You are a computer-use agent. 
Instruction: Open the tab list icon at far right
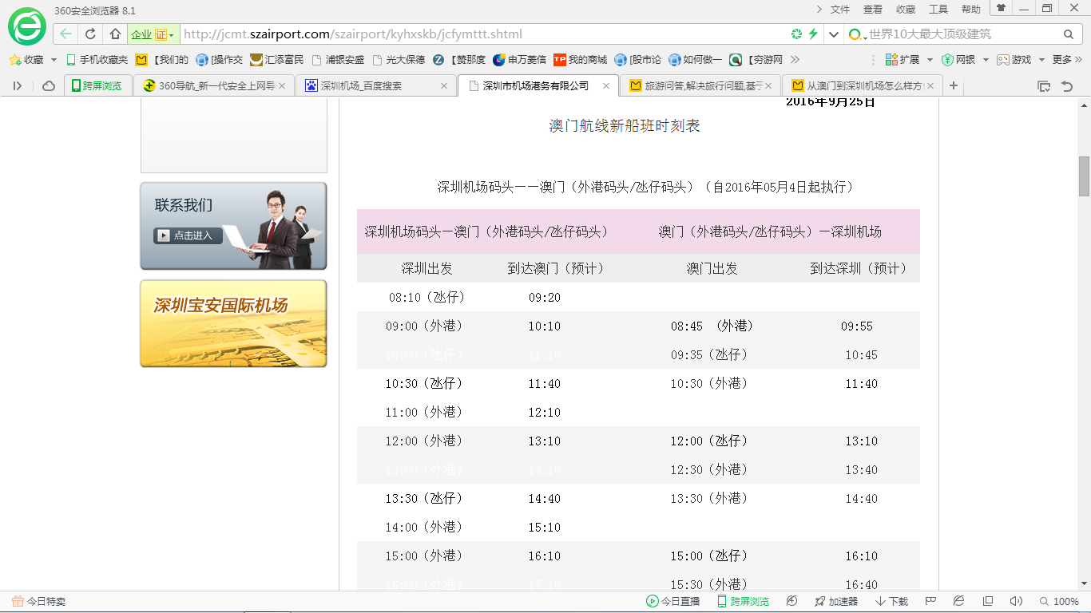1043,86
